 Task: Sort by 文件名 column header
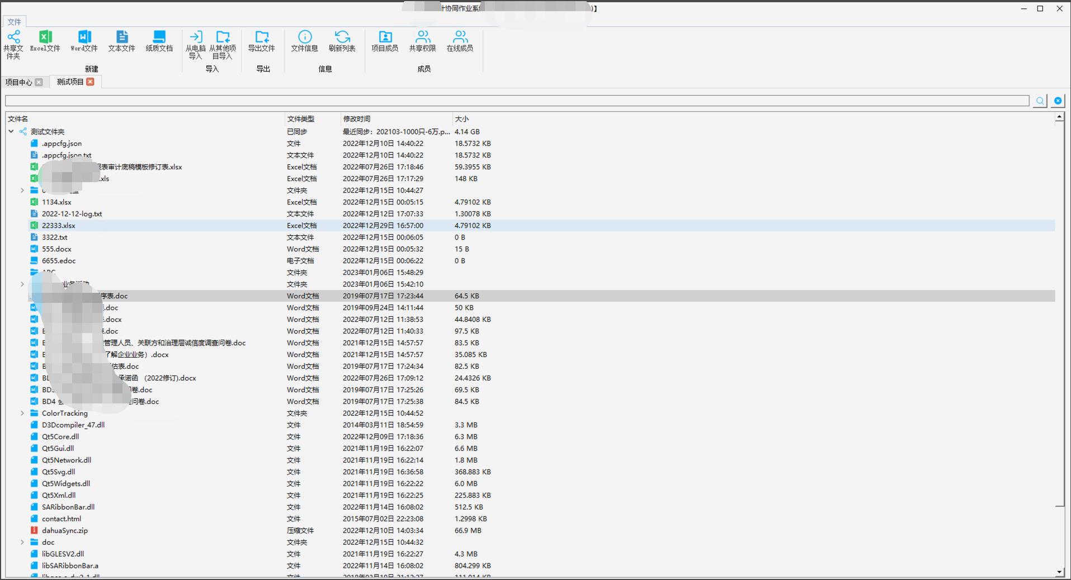pyautogui.click(x=145, y=118)
